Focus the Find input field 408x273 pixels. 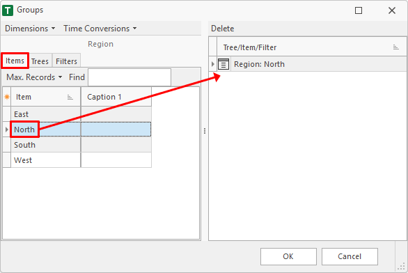pyautogui.click(x=130, y=77)
